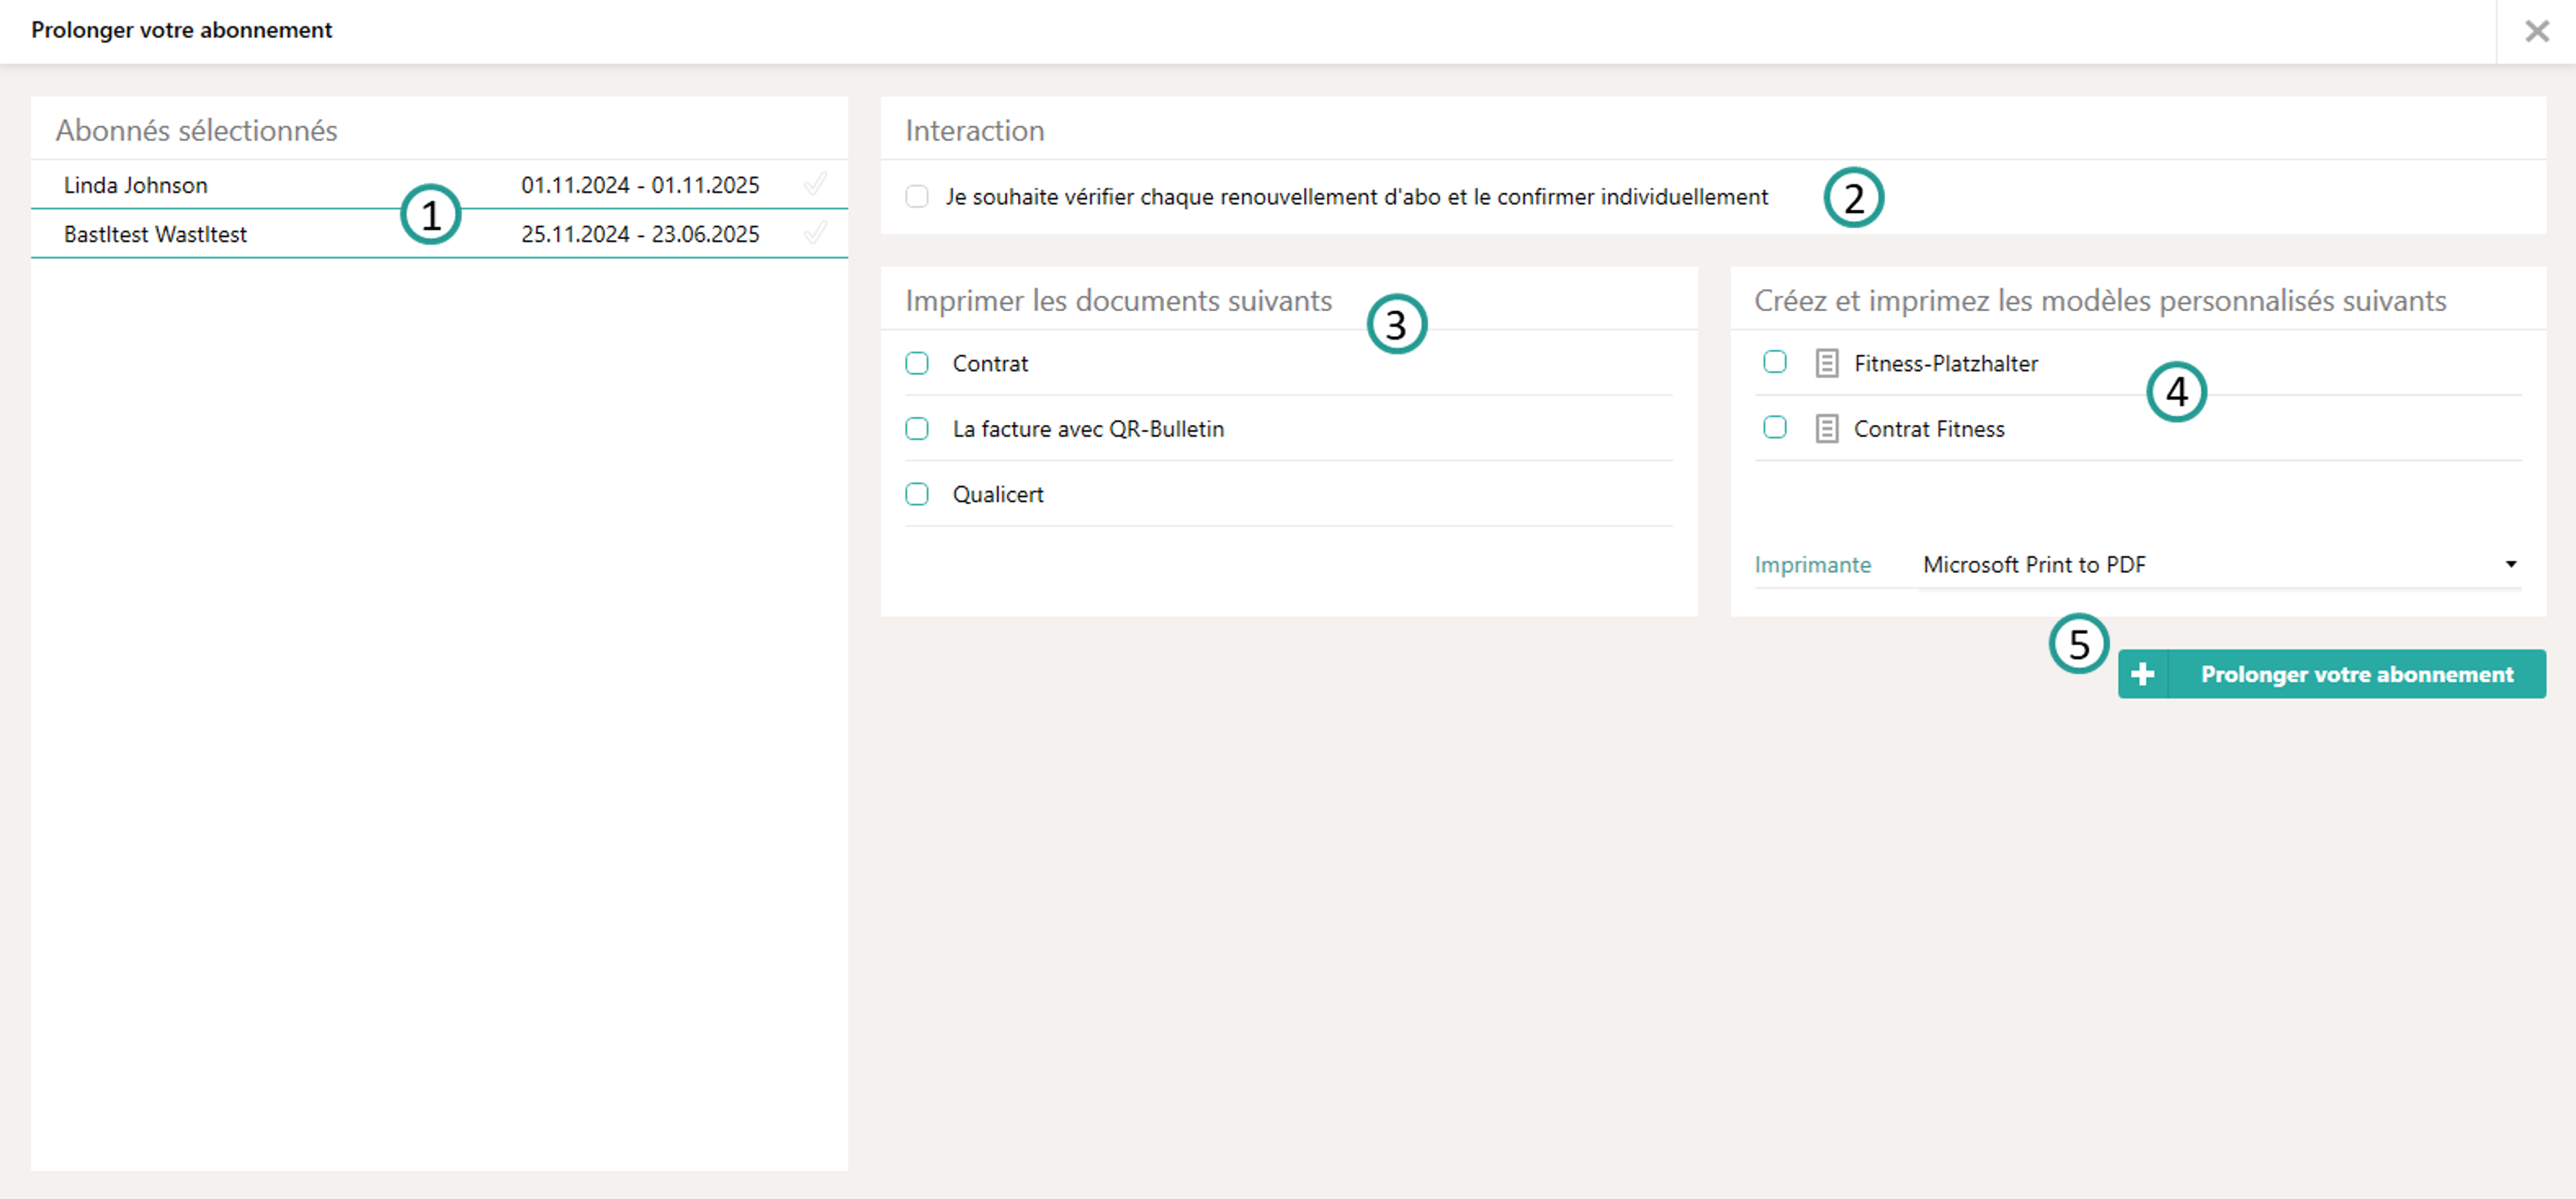Tick the Contrat Fitness template checkbox
This screenshot has height=1199, width=2576.
click(1774, 428)
